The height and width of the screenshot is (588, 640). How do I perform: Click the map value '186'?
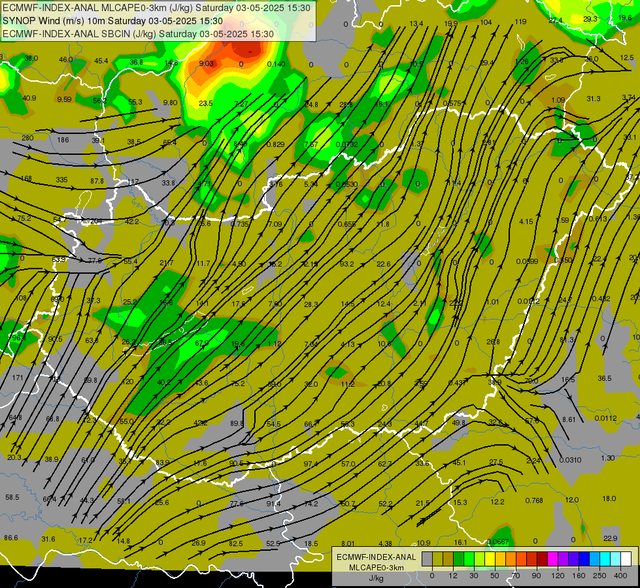(x=63, y=140)
